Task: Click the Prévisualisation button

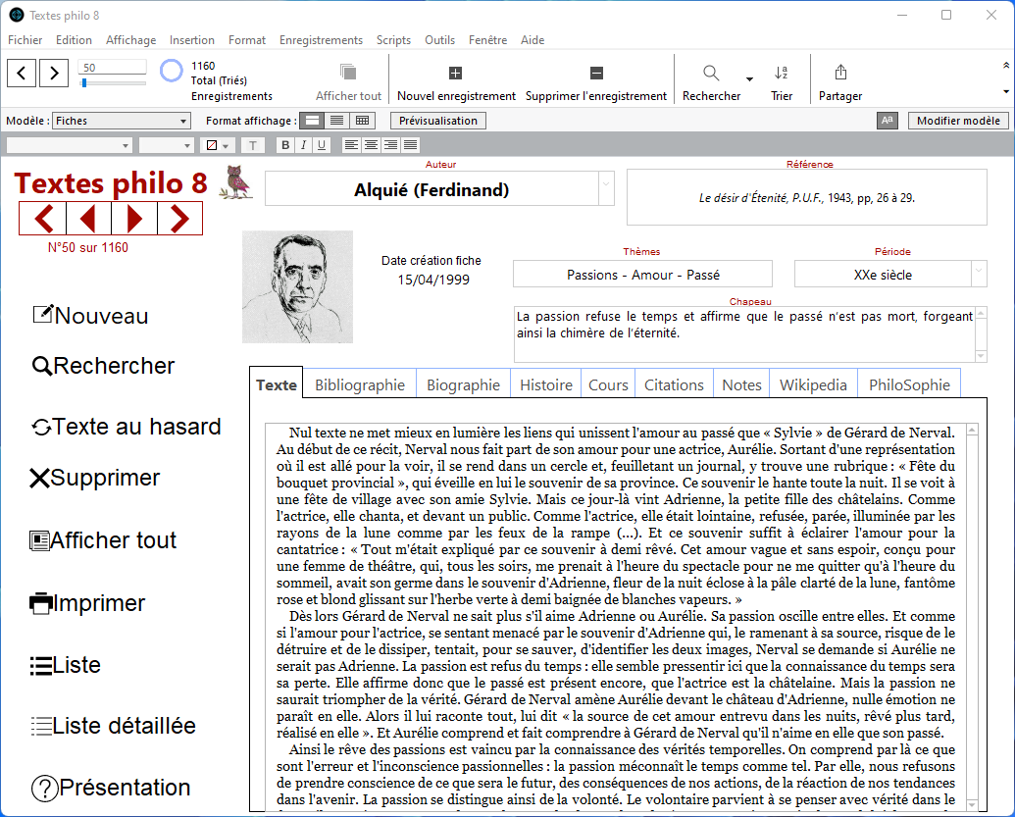Action: pyautogui.click(x=438, y=121)
